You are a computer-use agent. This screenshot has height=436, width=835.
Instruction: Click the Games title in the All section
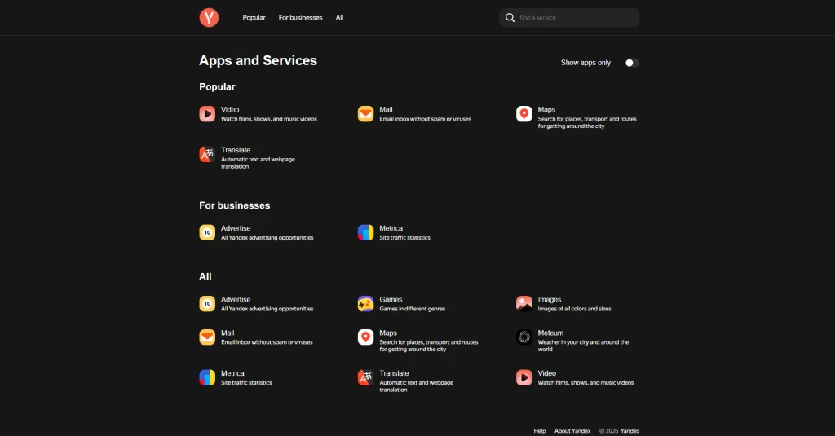pyautogui.click(x=391, y=300)
